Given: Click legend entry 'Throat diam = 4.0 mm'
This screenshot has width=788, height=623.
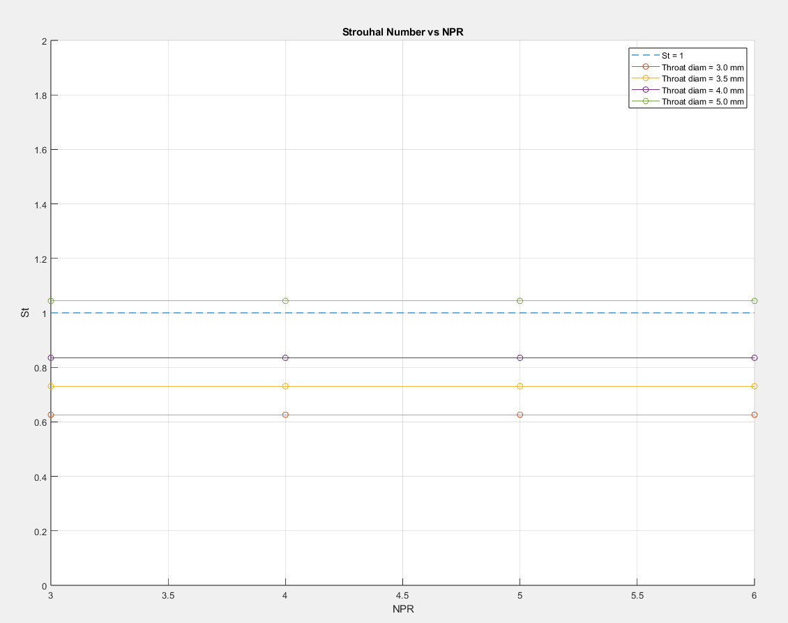Looking at the screenshot, I should [x=702, y=91].
